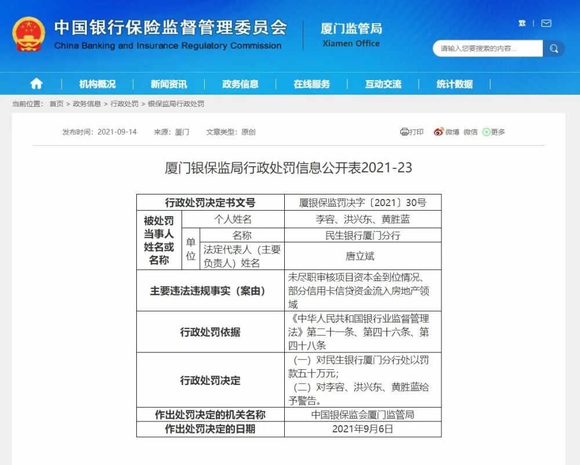This screenshot has height=465, width=580.
Task: Go to 首页 via the breadcrumb link
Action: point(56,105)
